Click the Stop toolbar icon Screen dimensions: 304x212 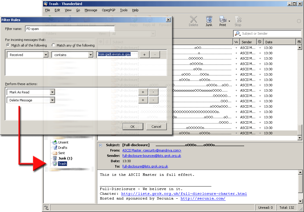coord(238,21)
